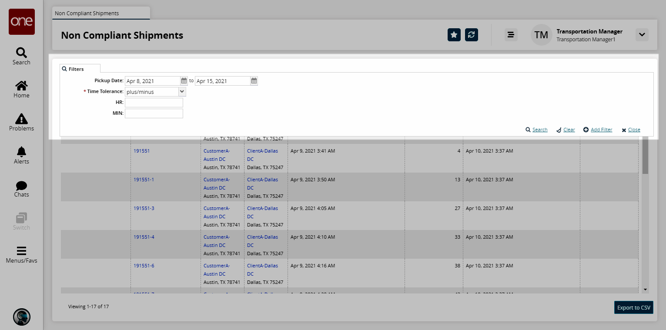Click the Transportation Manager user name

(589, 31)
